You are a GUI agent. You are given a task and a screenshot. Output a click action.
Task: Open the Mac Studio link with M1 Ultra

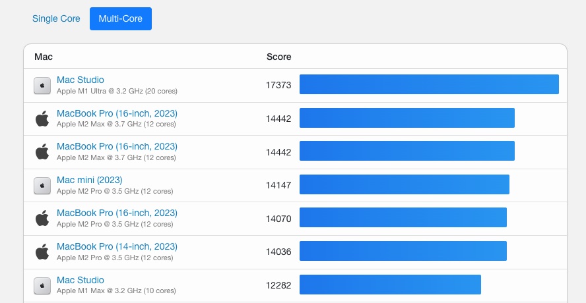click(81, 80)
